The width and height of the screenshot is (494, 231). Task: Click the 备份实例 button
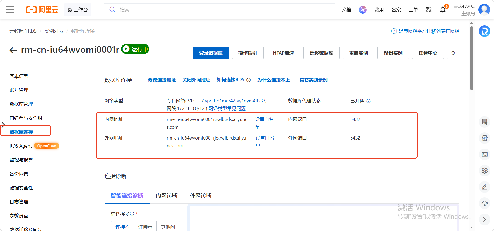(x=393, y=53)
